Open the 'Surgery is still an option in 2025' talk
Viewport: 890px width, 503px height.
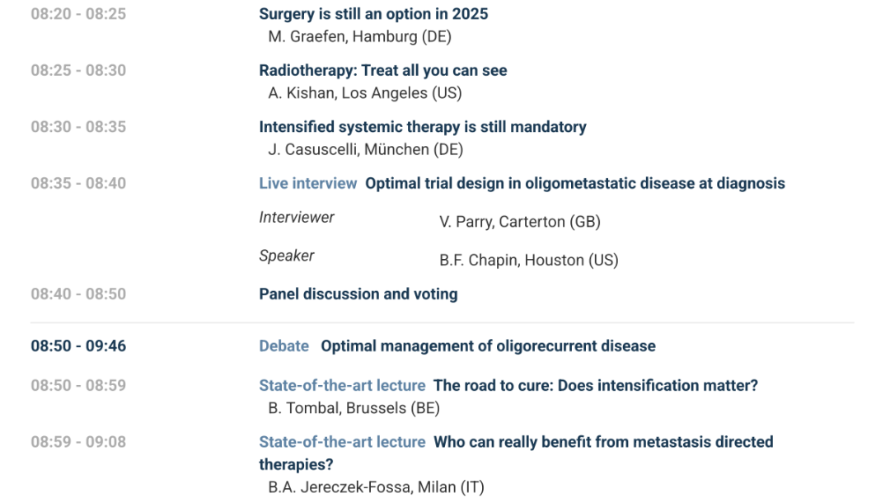point(373,14)
